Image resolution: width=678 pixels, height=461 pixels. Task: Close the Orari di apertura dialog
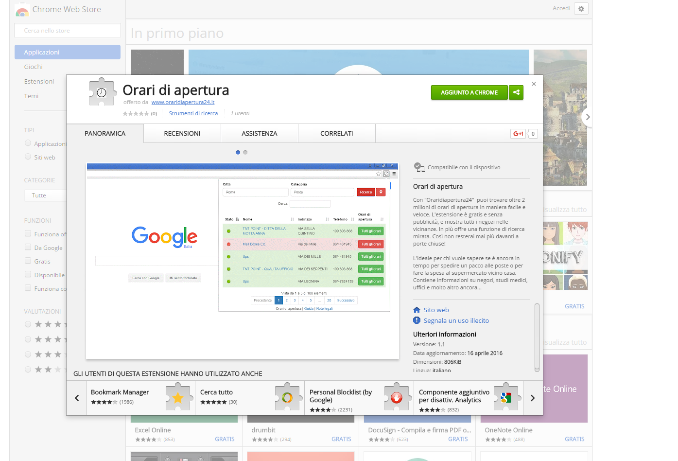[534, 84]
